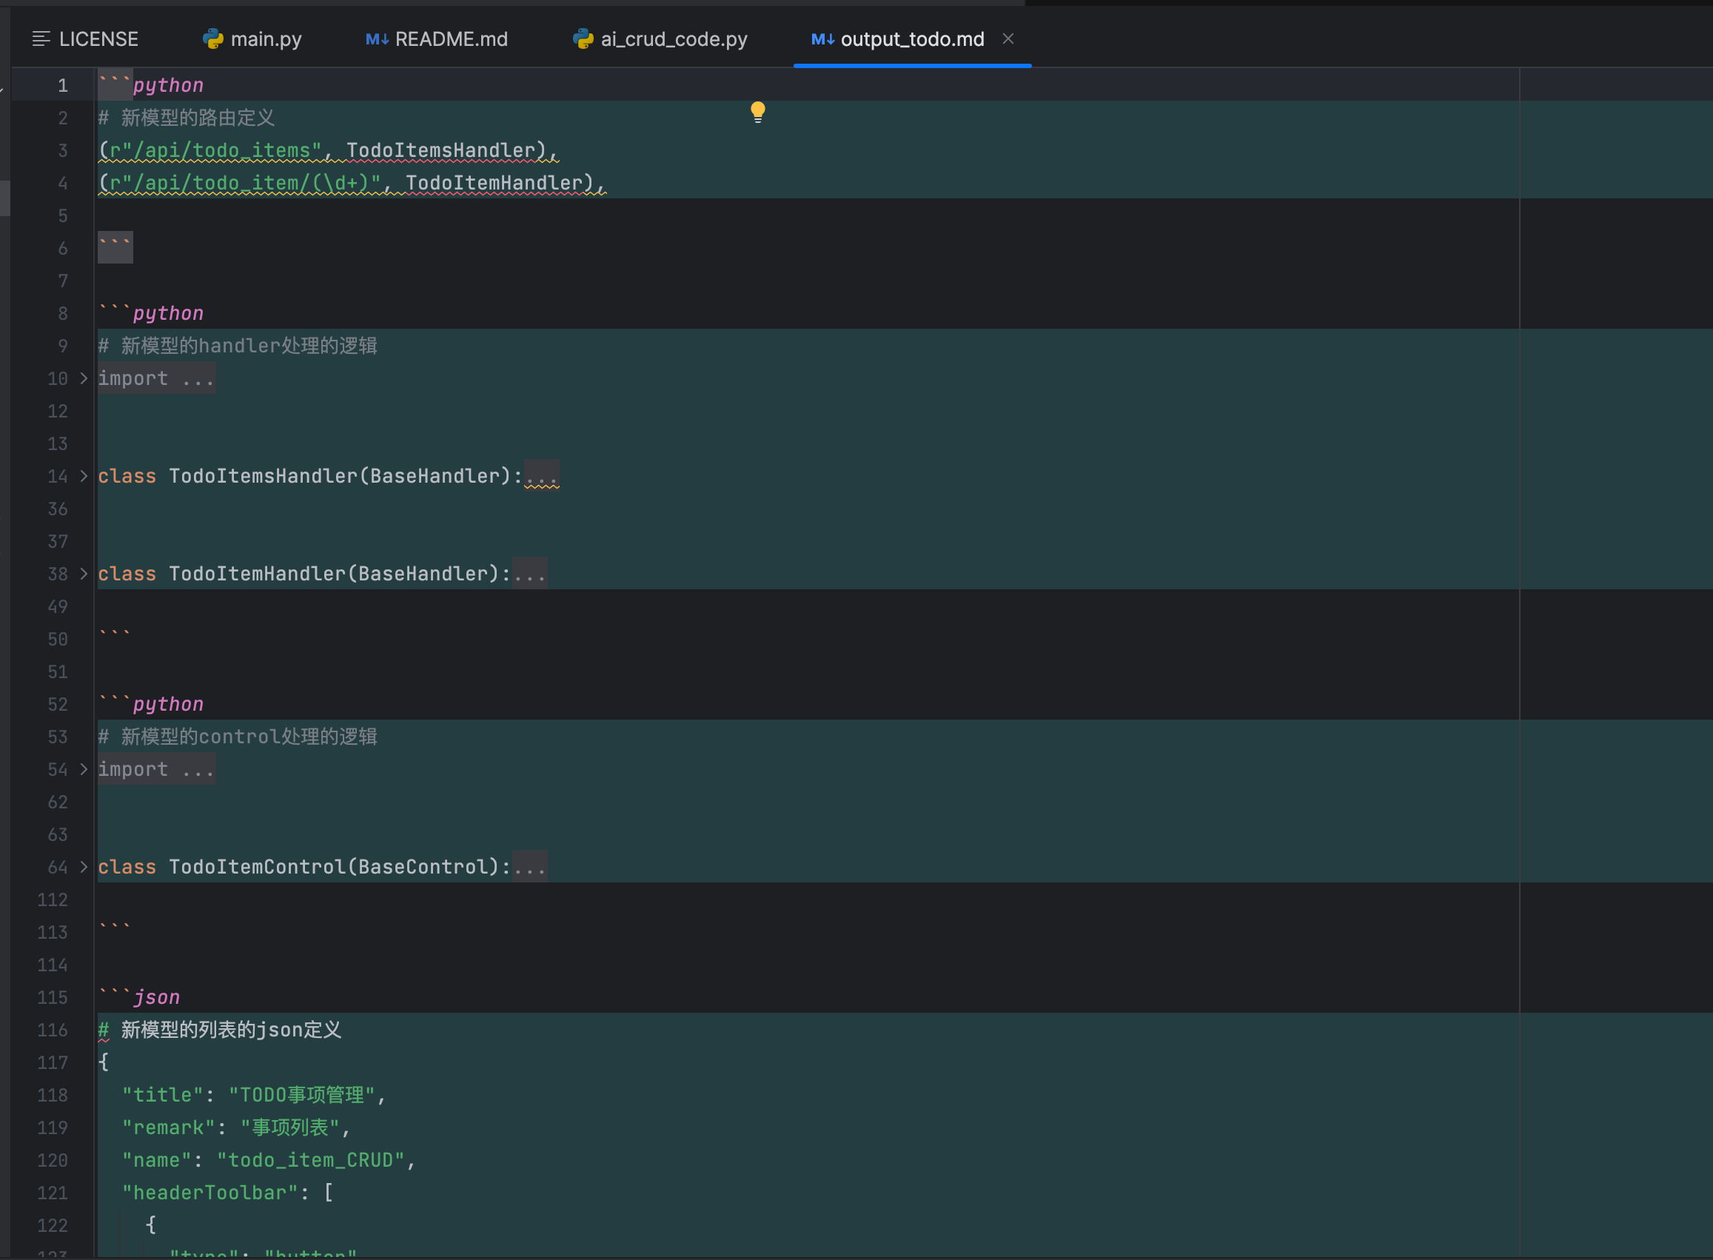
Task: Click the Python icon on main.py tab
Action: tap(212, 39)
